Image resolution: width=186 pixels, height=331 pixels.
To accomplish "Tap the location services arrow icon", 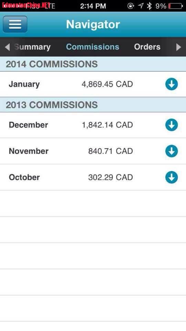I will click(x=141, y=6).
